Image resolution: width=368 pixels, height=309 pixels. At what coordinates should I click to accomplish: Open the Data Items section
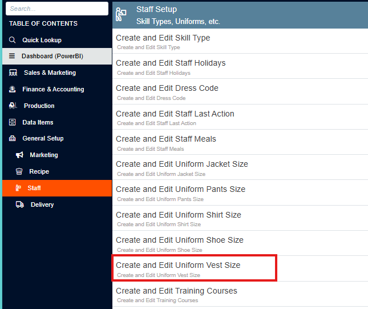[57, 122]
